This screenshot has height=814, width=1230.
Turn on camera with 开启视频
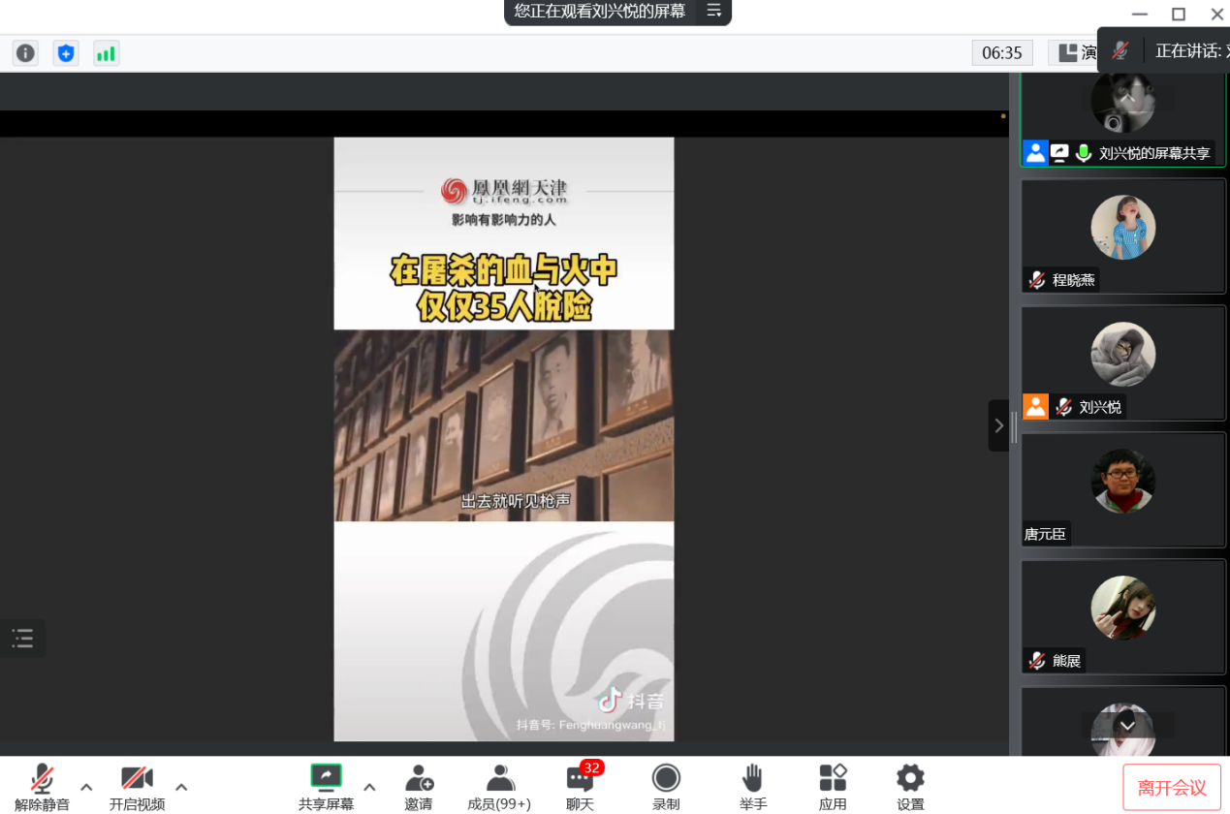tap(137, 786)
